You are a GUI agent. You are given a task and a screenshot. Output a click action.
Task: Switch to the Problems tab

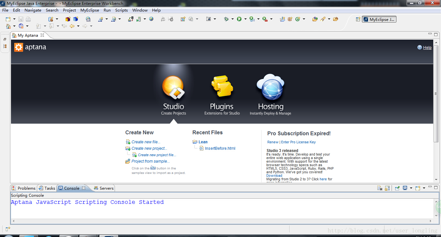(x=24, y=188)
